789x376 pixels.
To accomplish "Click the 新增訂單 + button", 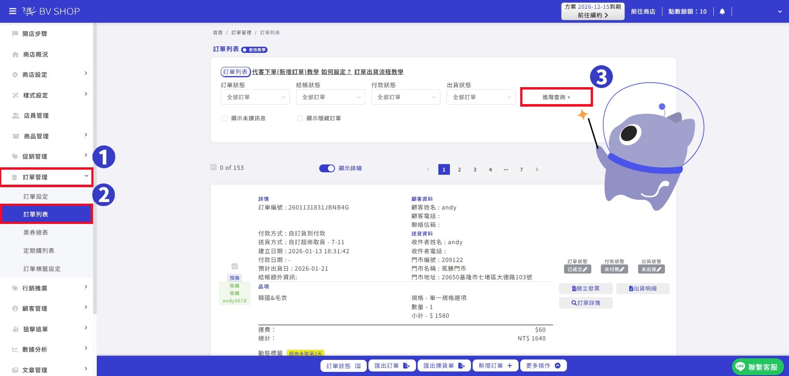I will click(495, 366).
